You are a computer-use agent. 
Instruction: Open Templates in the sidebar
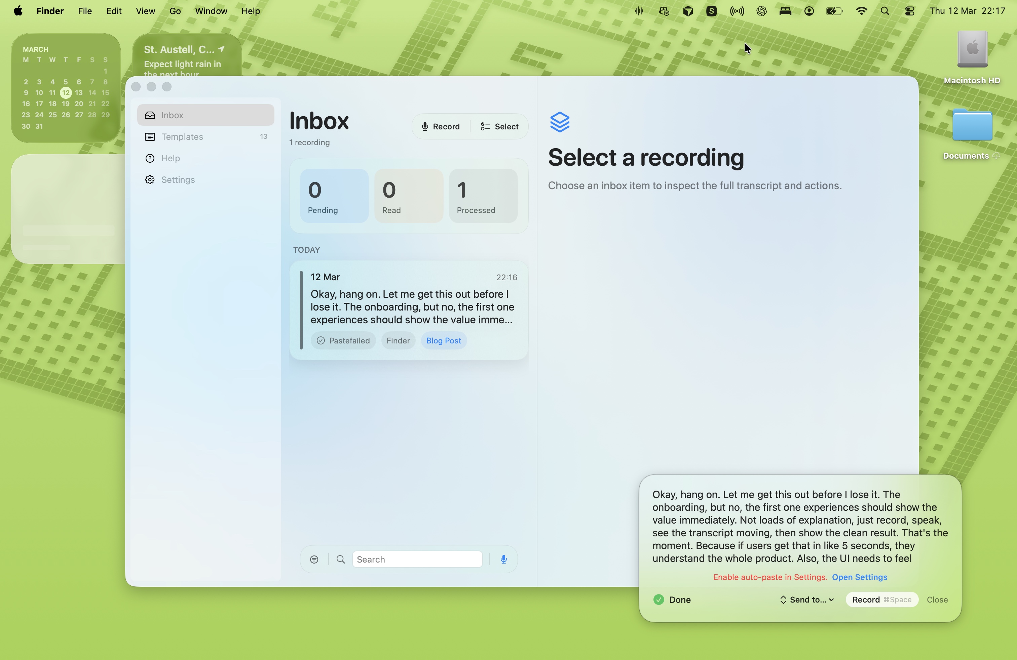[x=183, y=137]
